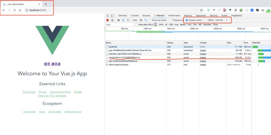Viewport: 271px width, 135px height.
Task: Select the vendor.9de1c1dc70b6f3490dcd.js request row
Action: tap(124, 57)
